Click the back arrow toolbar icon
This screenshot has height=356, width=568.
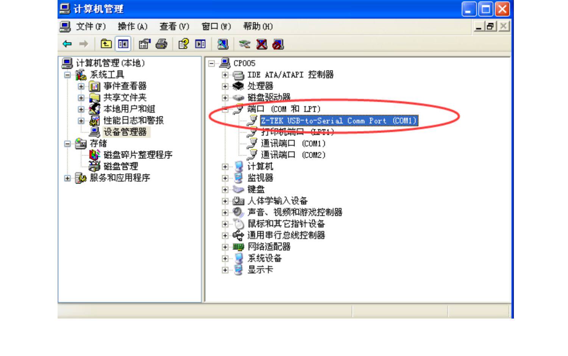[67, 44]
